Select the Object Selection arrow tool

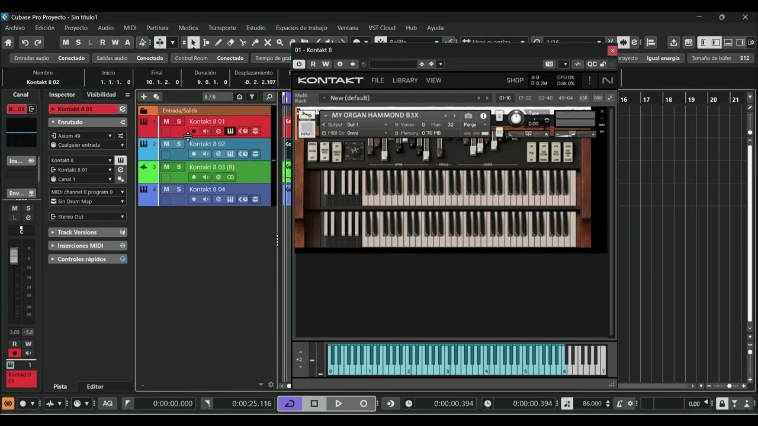(193, 42)
